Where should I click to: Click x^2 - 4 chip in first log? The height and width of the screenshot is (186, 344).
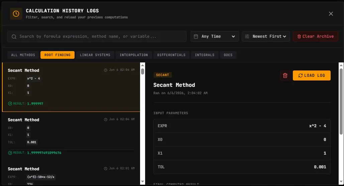click(33, 78)
